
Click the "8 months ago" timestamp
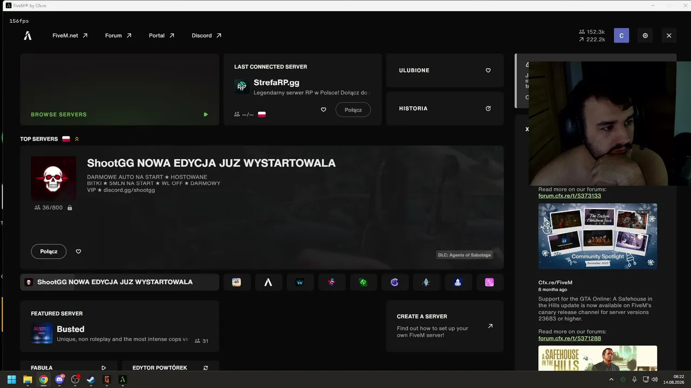(553, 289)
